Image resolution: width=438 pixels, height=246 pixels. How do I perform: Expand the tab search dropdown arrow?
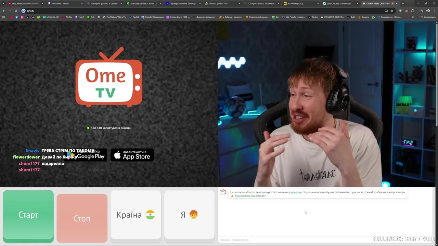[3, 3]
